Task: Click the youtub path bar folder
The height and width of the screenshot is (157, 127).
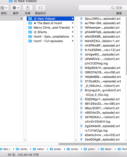Action: [x=90, y=149]
